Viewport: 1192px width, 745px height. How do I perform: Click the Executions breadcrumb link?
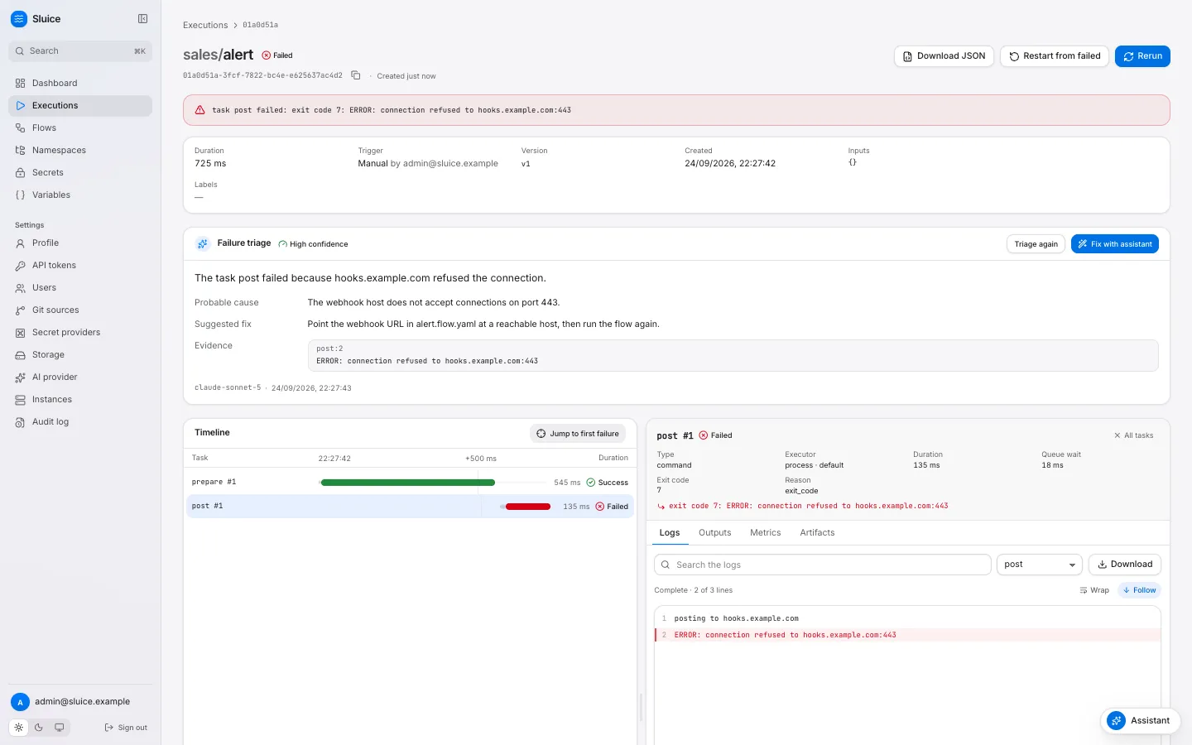[205, 25]
